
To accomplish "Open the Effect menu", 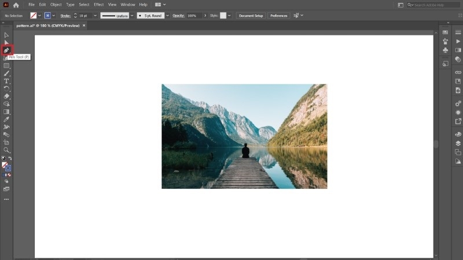I will (x=99, y=5).
